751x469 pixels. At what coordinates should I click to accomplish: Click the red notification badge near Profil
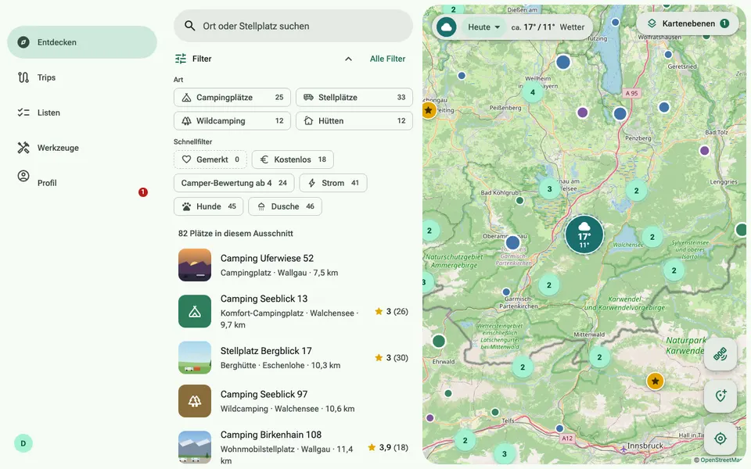click(142, 192)
